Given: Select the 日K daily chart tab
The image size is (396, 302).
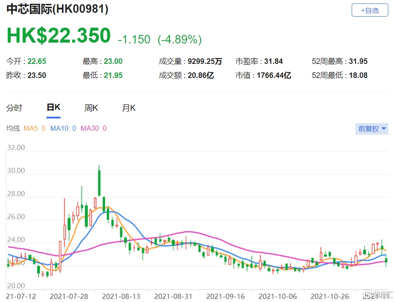Looking at the screenshot, I should [53, 108].
